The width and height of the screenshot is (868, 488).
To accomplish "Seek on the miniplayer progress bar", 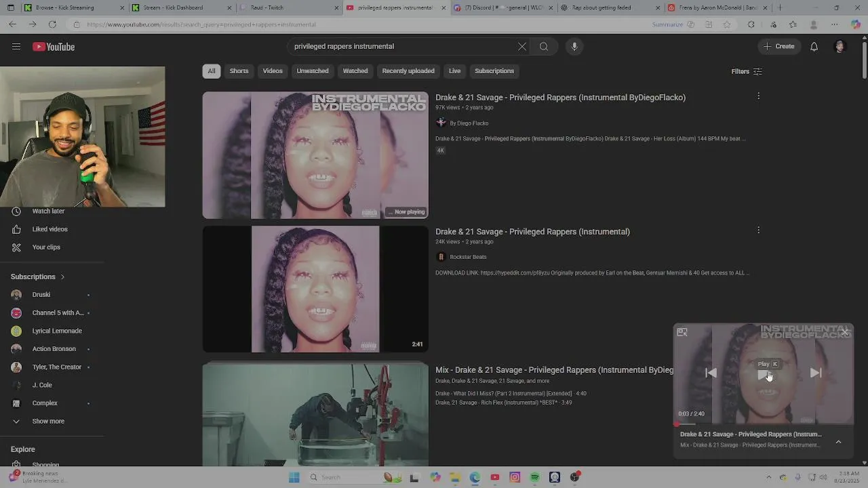I will (764, 424).
